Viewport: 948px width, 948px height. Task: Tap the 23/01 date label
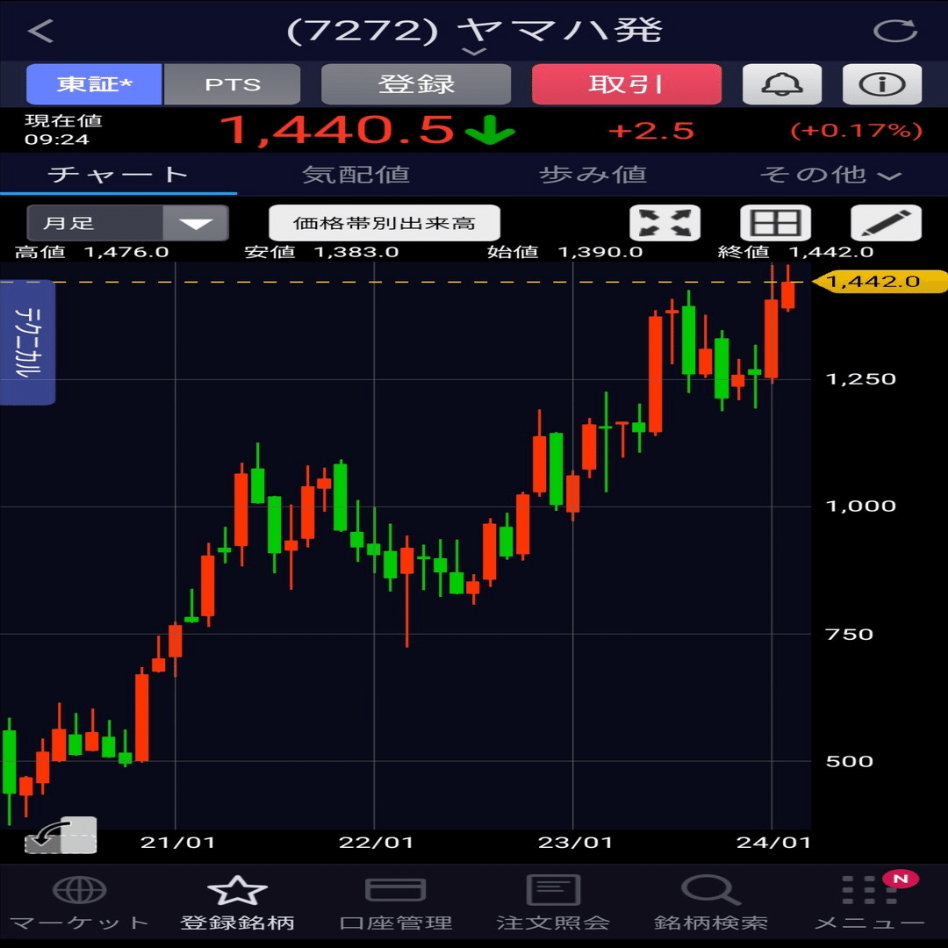575,842
